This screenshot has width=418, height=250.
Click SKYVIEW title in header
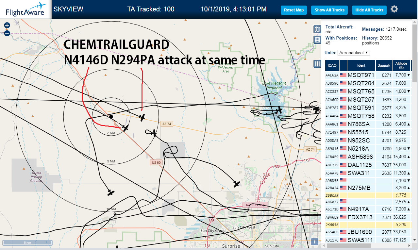click(x=68, y=9)
